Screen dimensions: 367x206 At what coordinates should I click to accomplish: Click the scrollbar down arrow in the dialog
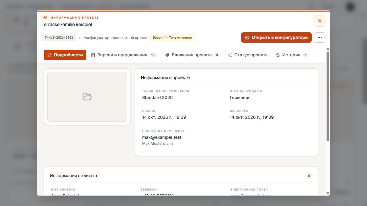tap(328, 193)
